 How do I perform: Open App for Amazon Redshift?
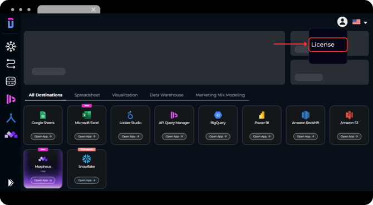[x=306, y=136]
